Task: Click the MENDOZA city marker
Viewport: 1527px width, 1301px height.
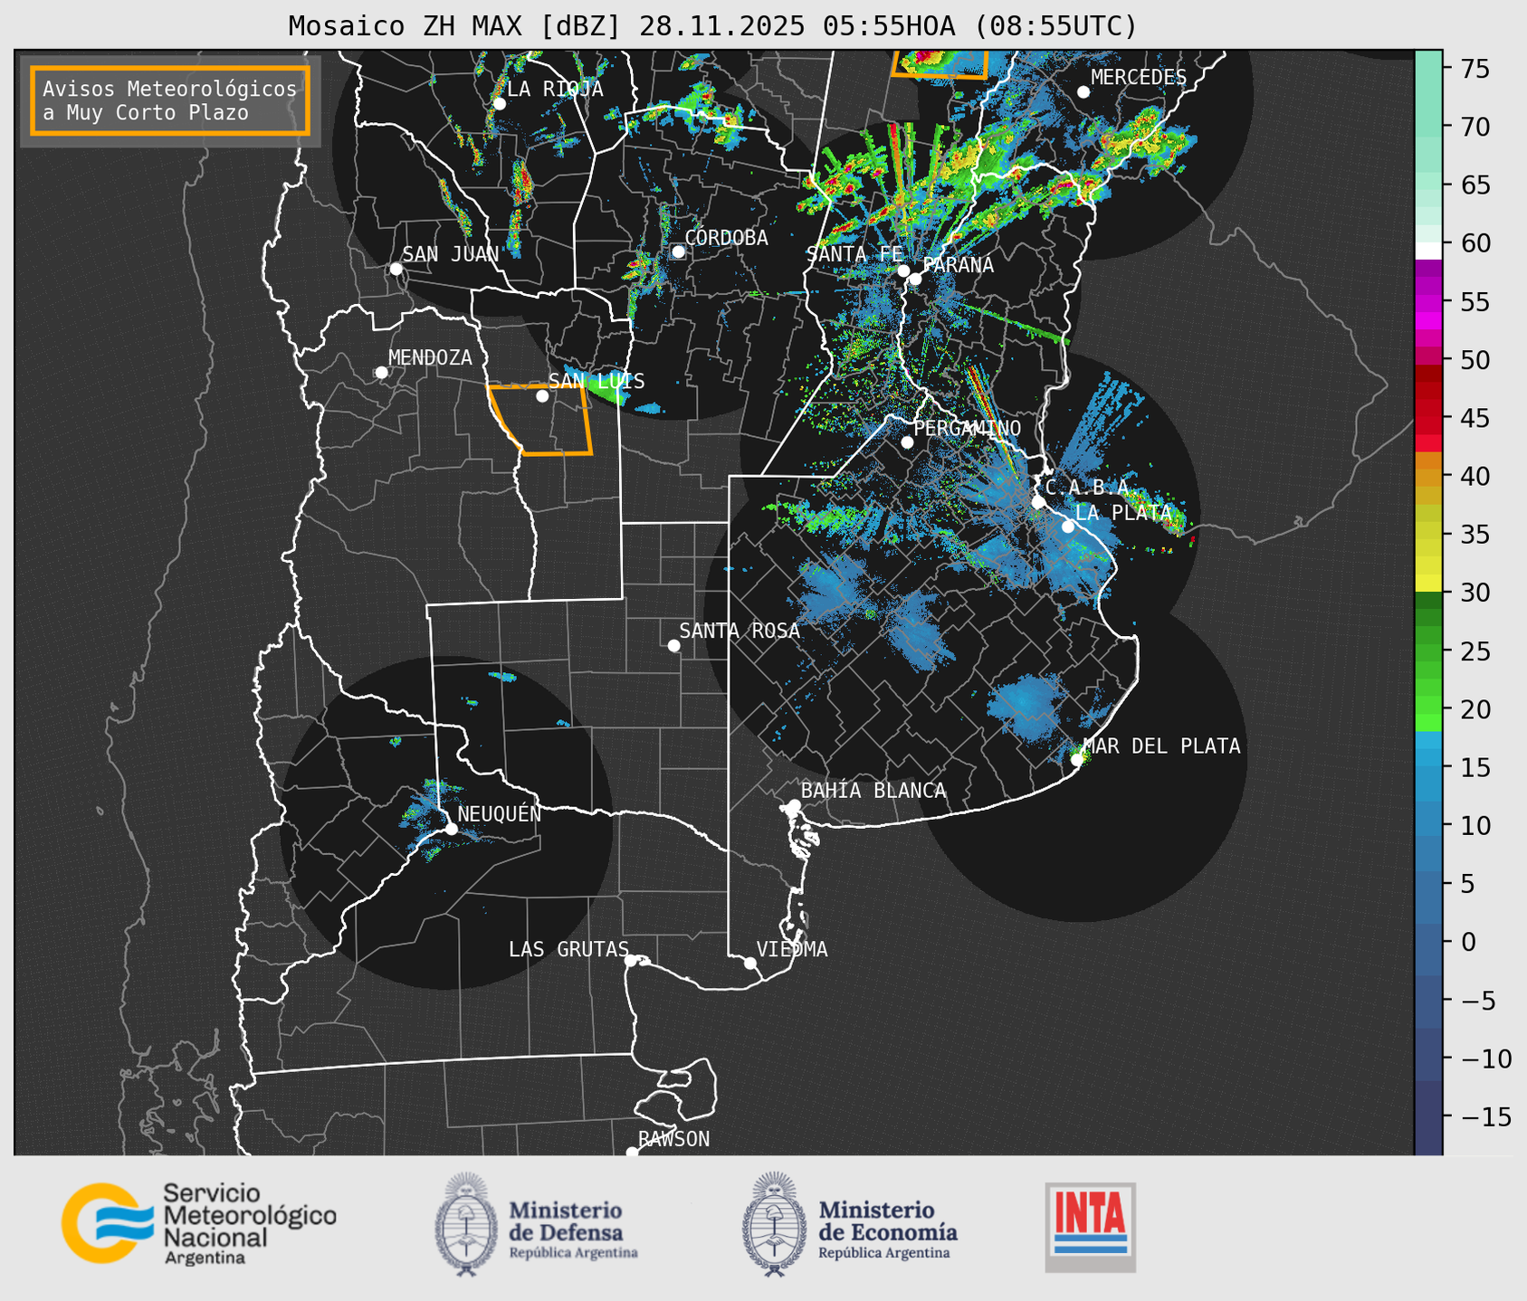Action: point(381,372)
